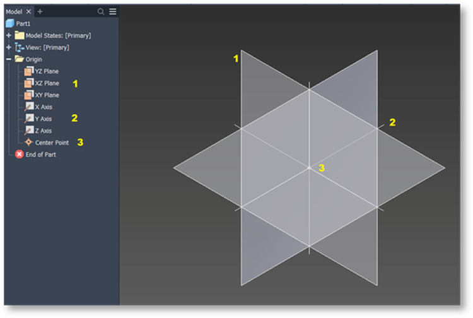Image resolution: width=473 pixels, height=318 pixels.
Task: Expand the View: [Primary] node
Action: coord(8,47)
